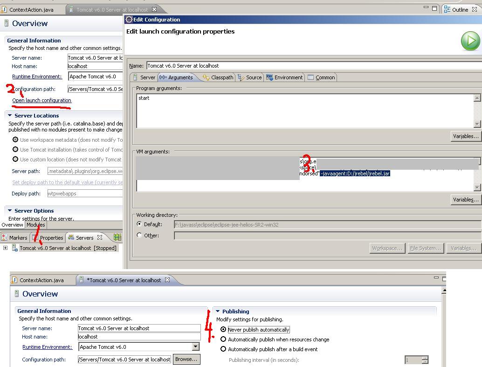Click the Other working directory text field
Screen dimensions: 482x367
pyautogui.click(x=327, y=235)
